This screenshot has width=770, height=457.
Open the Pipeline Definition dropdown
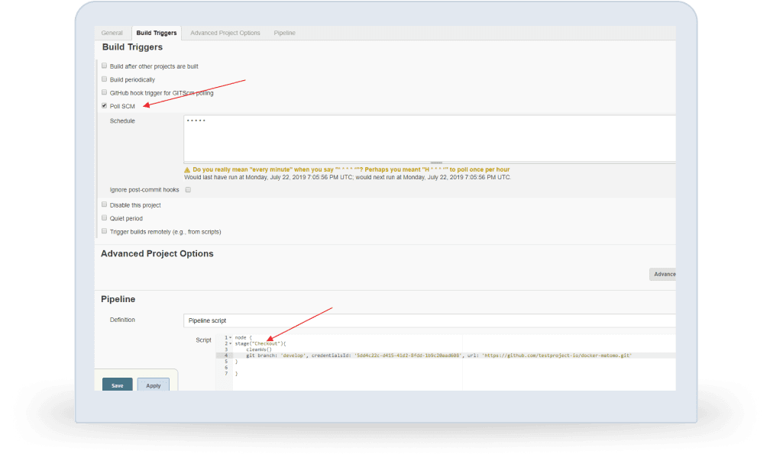tap(429, 320)
